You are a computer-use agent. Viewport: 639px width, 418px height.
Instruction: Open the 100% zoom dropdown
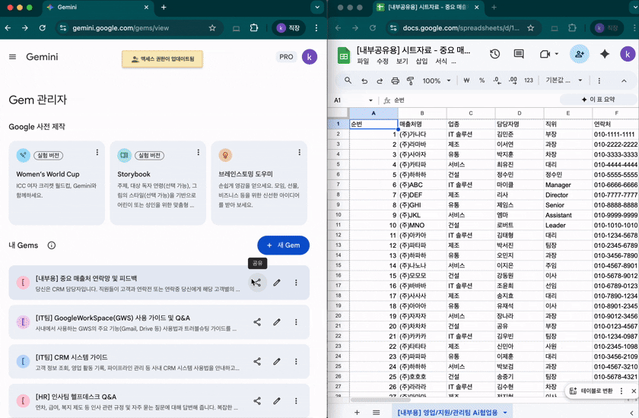pyautogui.click(x=436, y=81)
